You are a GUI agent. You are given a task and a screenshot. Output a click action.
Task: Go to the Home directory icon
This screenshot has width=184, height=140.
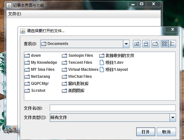[146, 44]
